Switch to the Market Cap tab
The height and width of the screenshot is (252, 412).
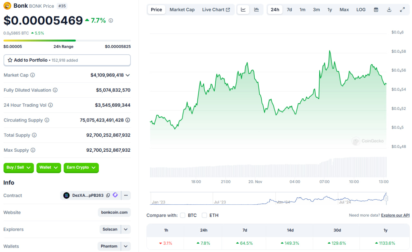182,10
